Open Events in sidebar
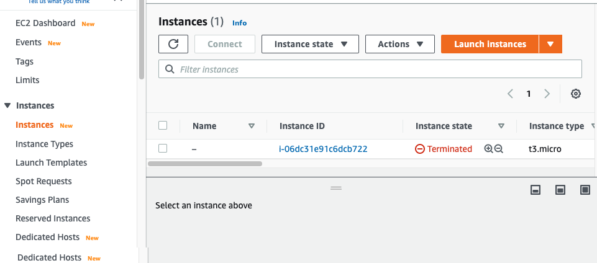Image resolution: width=597 pixels, height=263 pixels. tap(29, 42)
